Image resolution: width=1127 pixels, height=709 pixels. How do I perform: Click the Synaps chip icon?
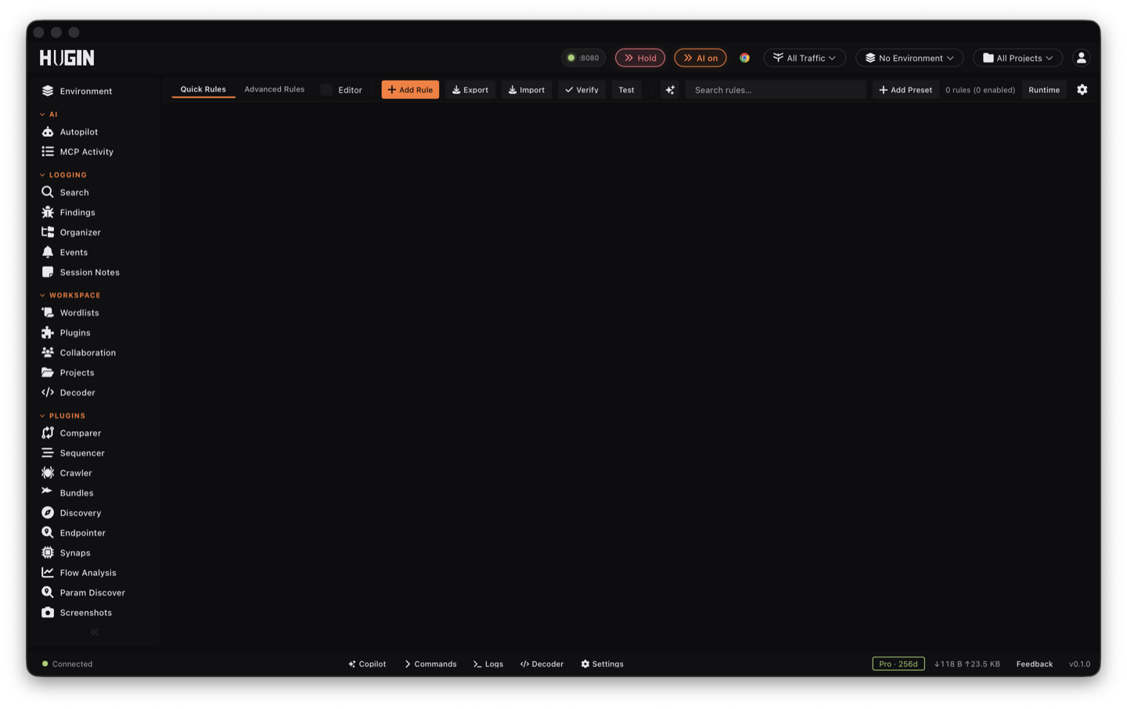pos(48,552)
